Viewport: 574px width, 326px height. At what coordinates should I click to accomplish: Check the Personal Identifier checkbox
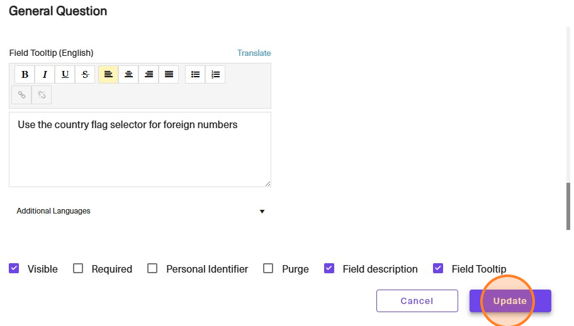152,269
